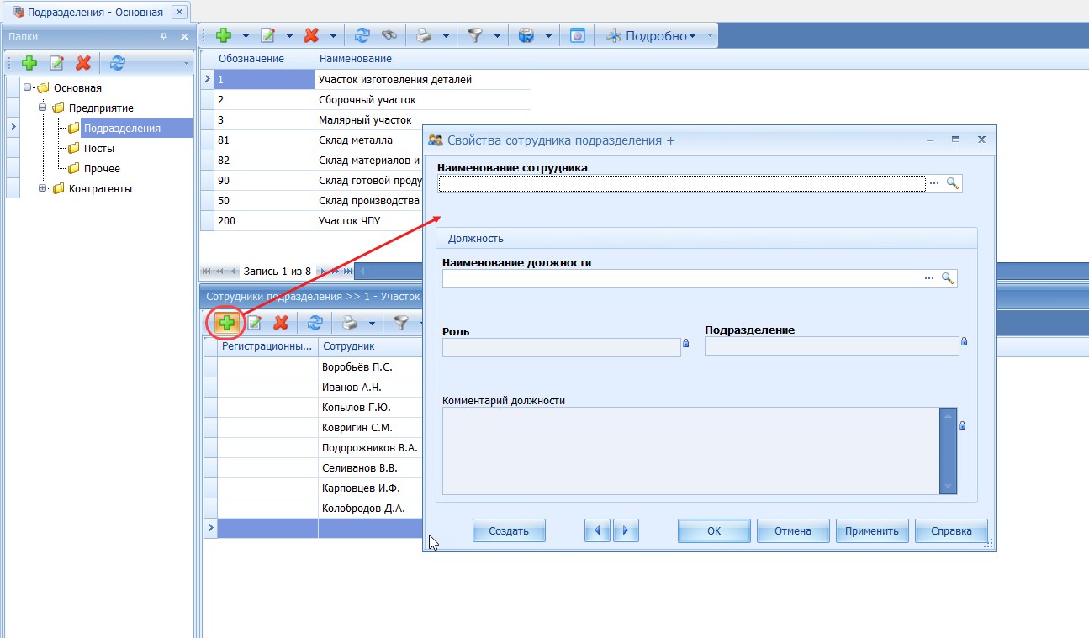Click the calendar-like settings icon before Подробно

(x=578, y=35)
